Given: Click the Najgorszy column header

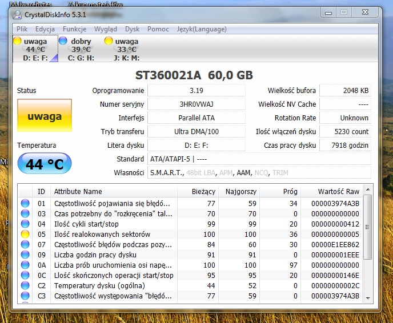Looking at the screenshot, I should tap(239, 192).
